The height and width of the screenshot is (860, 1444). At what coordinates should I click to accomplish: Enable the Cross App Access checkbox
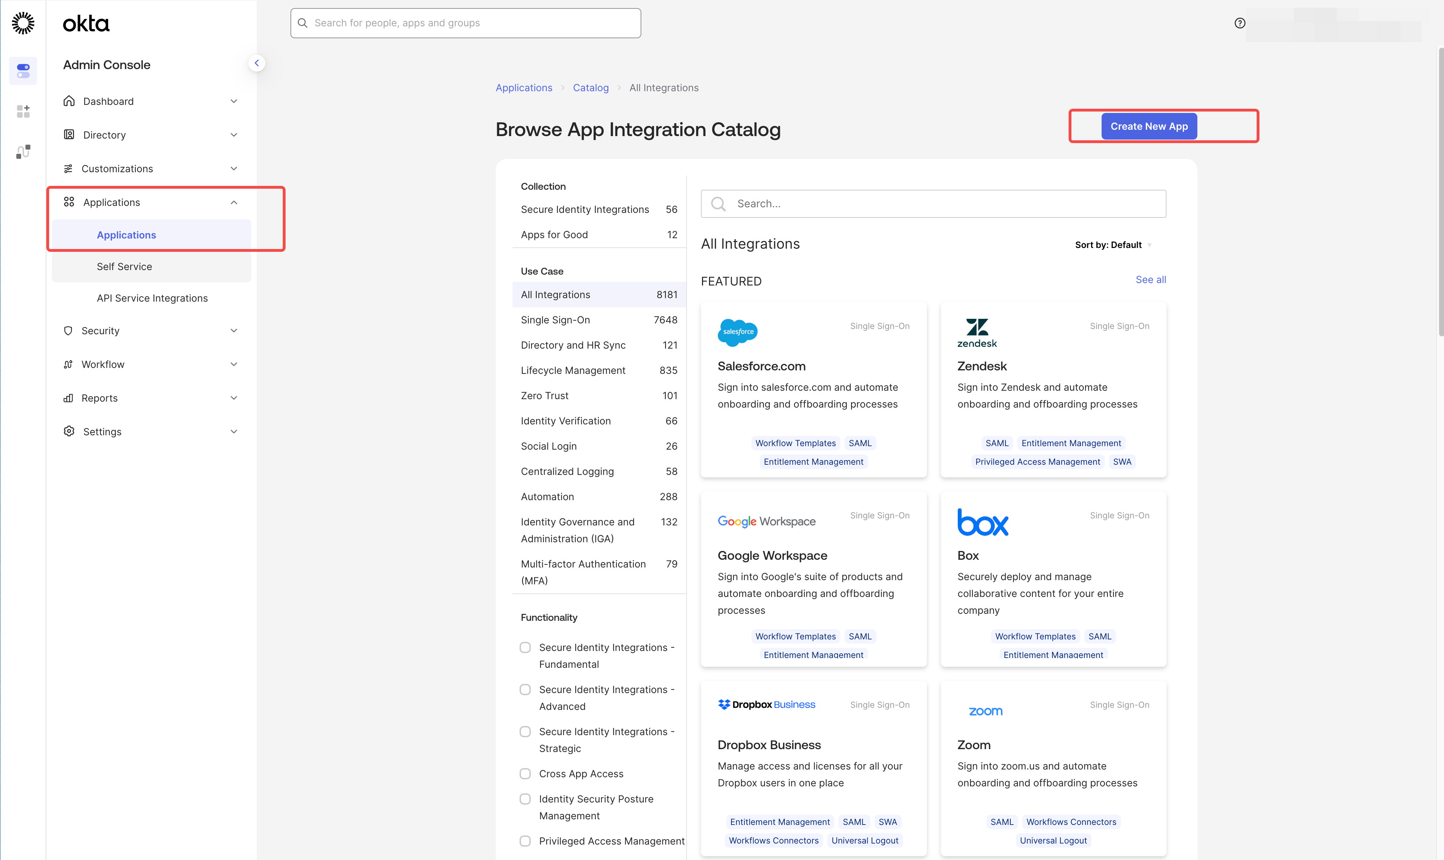tap(525, 774)
